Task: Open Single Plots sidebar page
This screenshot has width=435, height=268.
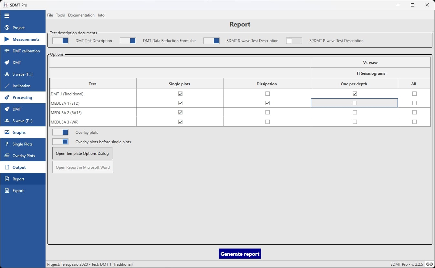Action: 23,144
